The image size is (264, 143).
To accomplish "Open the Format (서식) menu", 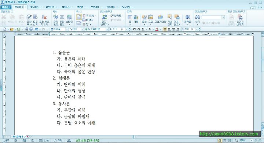I will (x=66, y=7).
